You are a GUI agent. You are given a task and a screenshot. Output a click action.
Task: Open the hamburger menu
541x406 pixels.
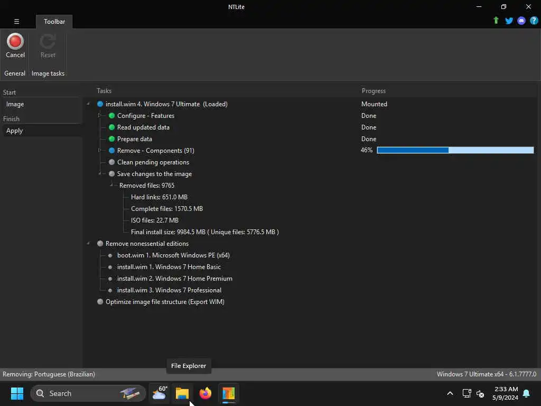coord(16,21)
